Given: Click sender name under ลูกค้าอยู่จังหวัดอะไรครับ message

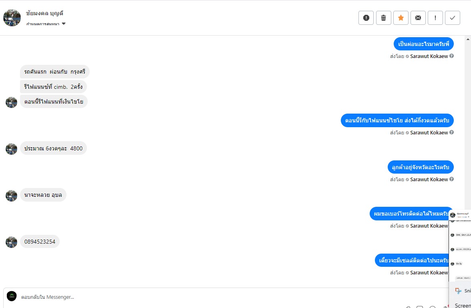Looking at the screenshot, I should coord(429,180).
